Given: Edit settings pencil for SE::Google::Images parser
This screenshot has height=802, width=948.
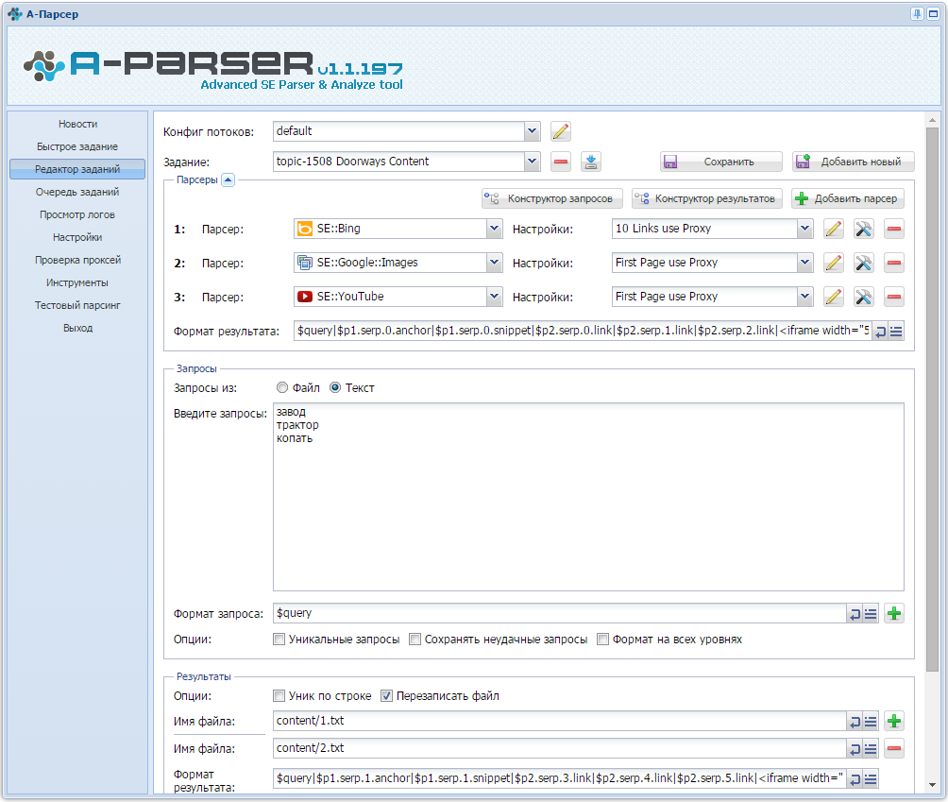Looking at the screenshot, I should coord(833,263).
